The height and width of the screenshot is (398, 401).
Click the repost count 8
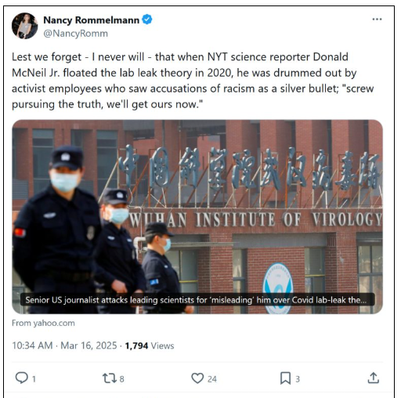coord(121,379)
